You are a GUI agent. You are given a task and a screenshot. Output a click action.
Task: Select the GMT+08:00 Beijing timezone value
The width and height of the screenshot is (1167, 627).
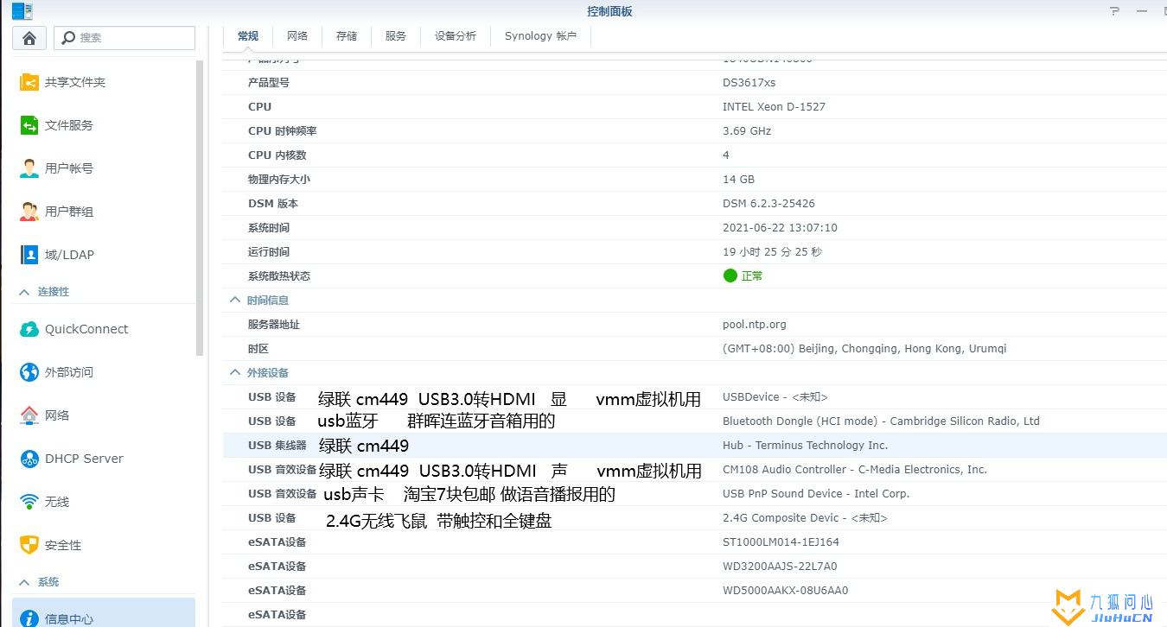pos(864,349)
